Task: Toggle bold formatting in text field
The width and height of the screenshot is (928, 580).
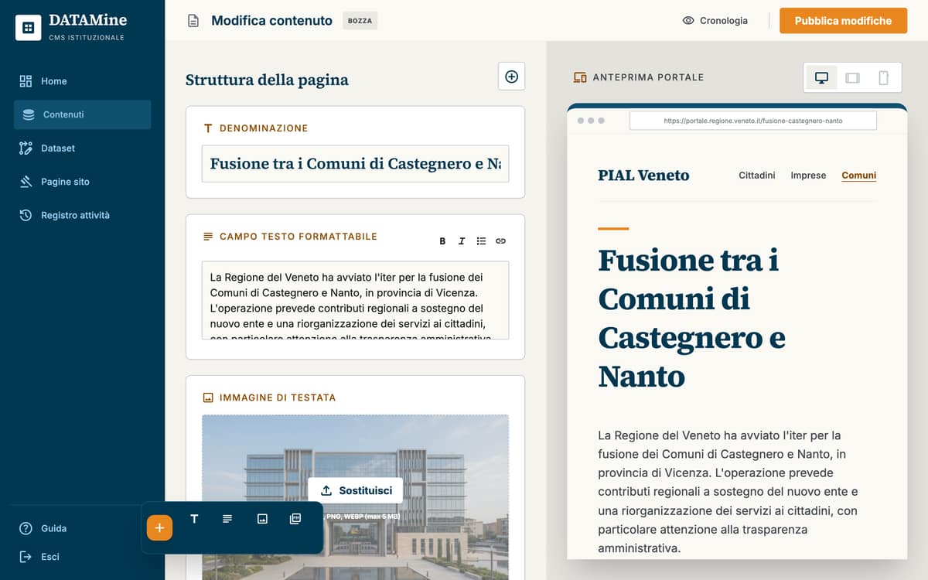Action: coord(442,241)
